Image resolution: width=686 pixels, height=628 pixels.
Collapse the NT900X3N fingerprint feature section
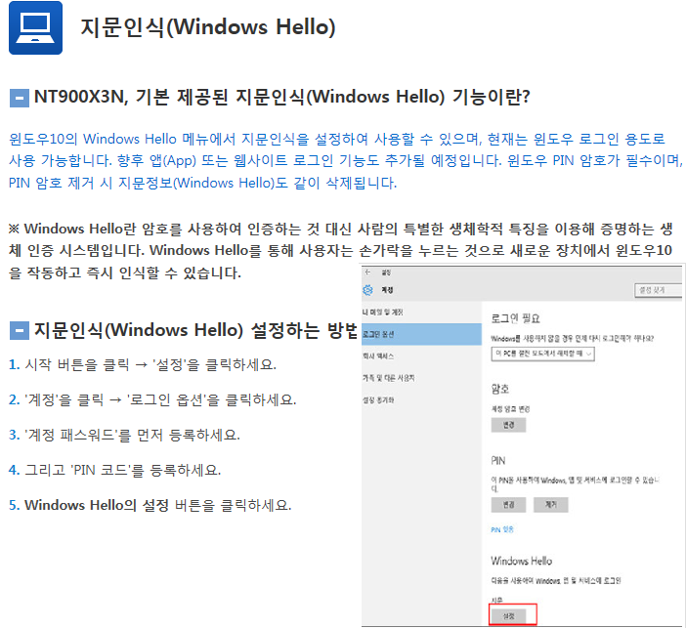click(x=20, y=98)
